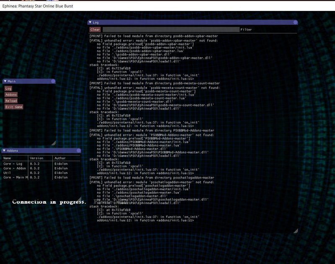
Task: Collapse the Addons window using its triangle
Action: [x=4, y=151]
